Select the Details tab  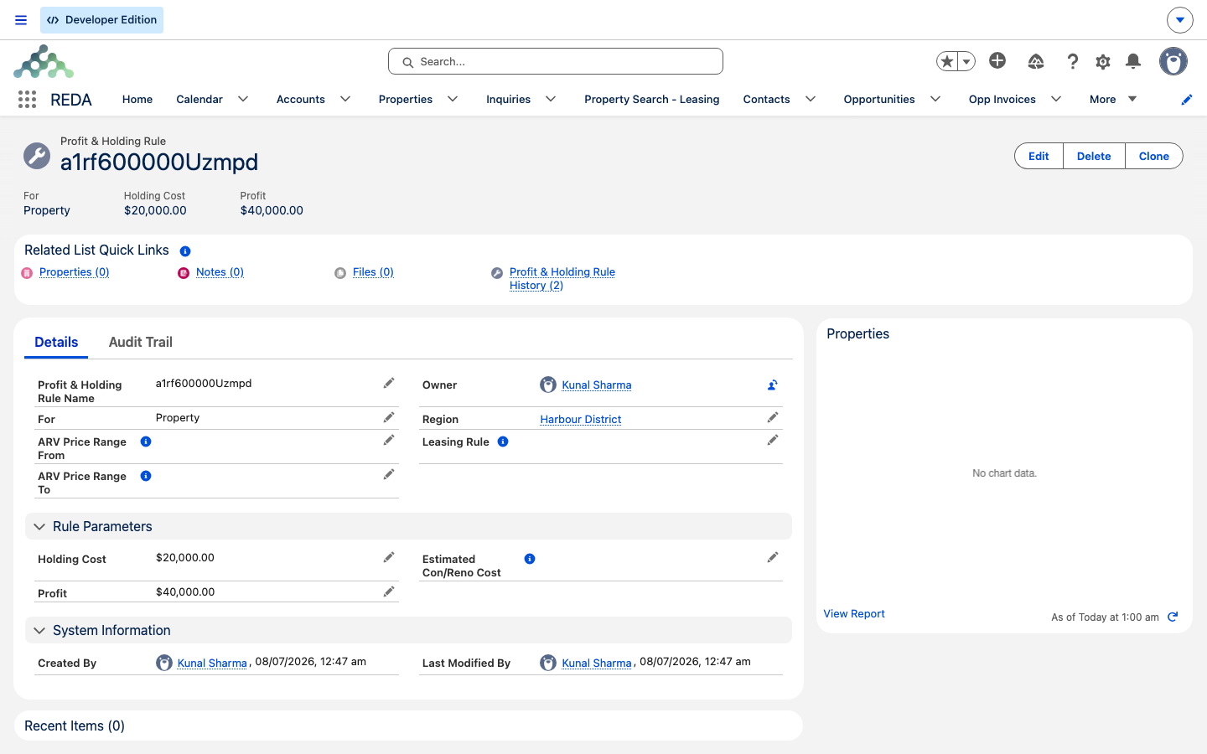(x=56, y=342)
